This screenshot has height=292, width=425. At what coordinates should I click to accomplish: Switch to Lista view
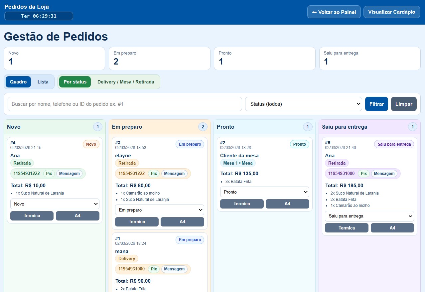coord(43,82)
